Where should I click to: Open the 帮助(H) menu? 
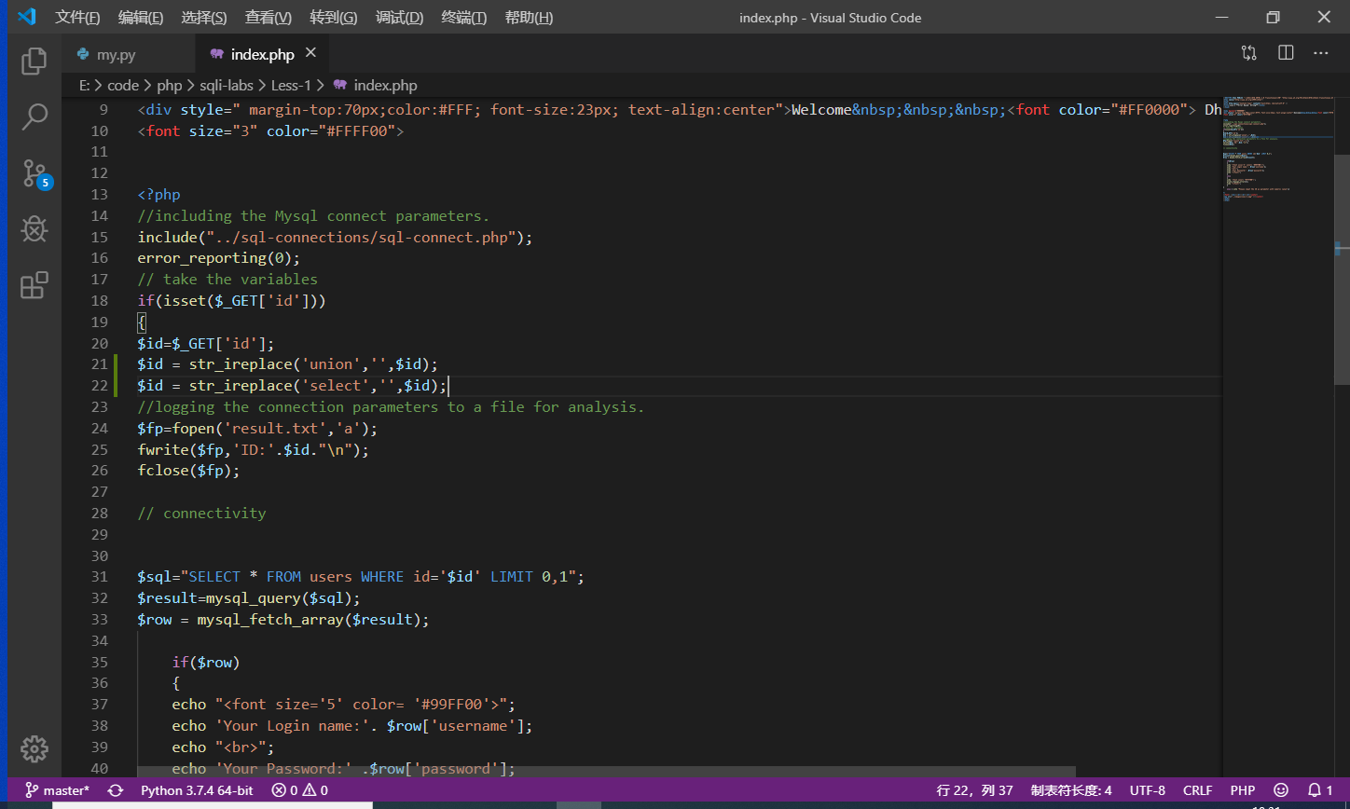pyautogui.click(x=529, y=17)
